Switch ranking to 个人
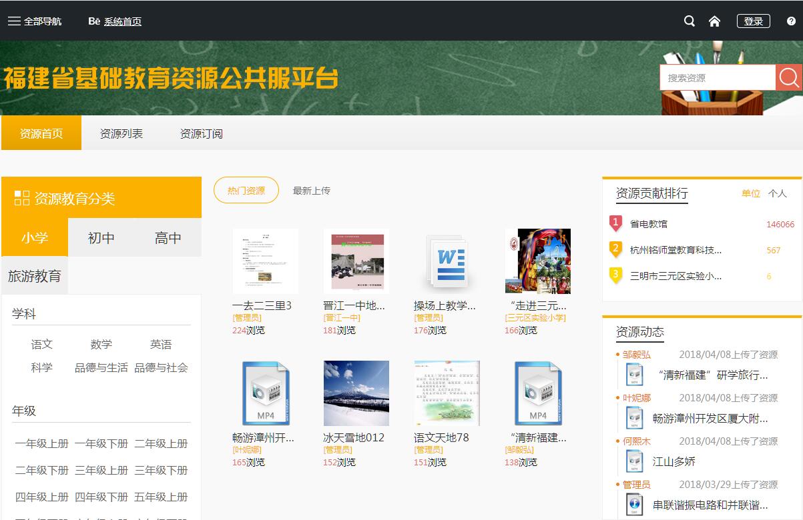This screenshot has width=803, height=520. [778, 193]
